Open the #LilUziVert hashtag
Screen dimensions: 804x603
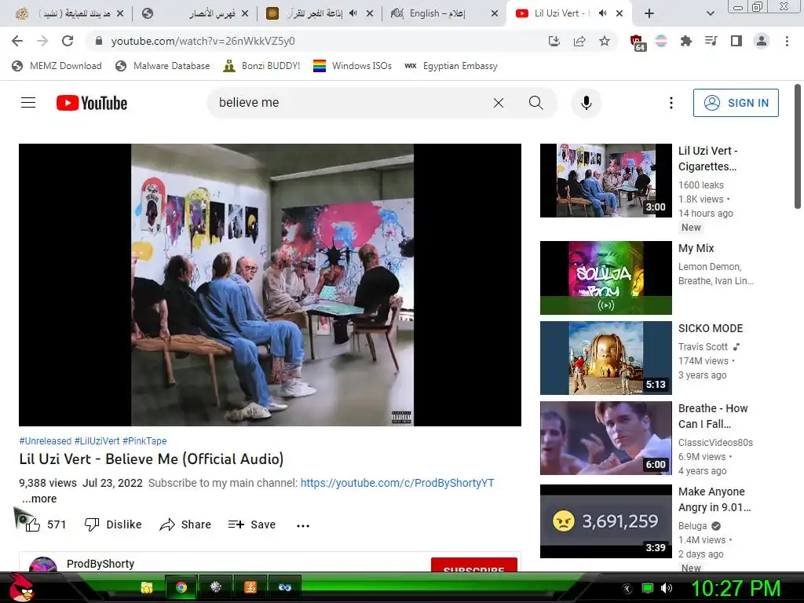[97, 441]
